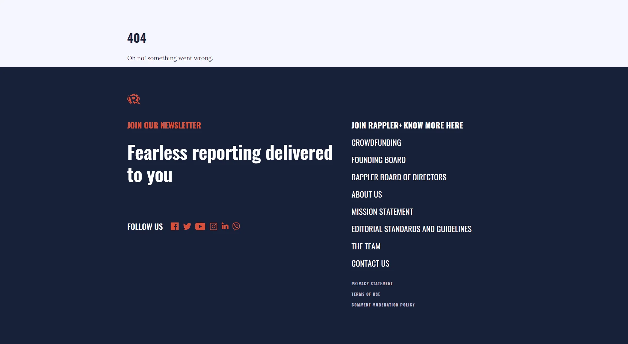Screen dimensions: 628x344
Task: Open Rappler's Instagram profile icon
Action: pos(214,226)
